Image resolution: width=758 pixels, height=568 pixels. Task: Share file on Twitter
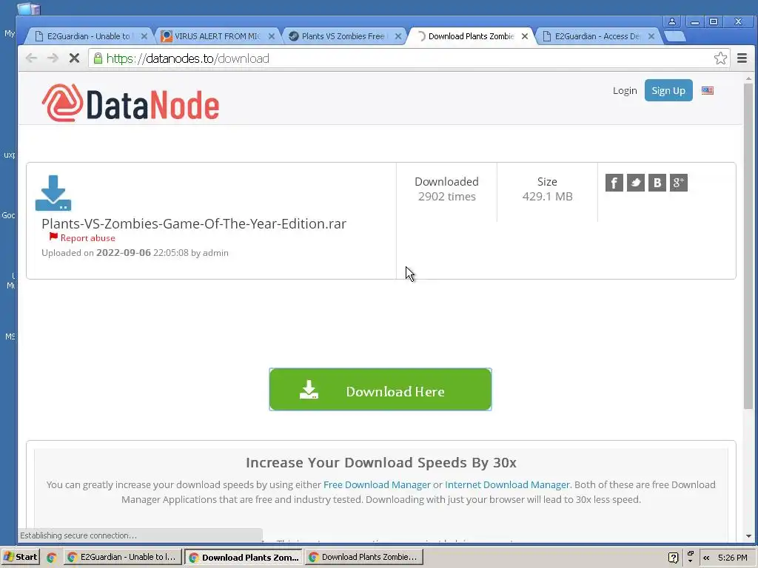[636, 183]
